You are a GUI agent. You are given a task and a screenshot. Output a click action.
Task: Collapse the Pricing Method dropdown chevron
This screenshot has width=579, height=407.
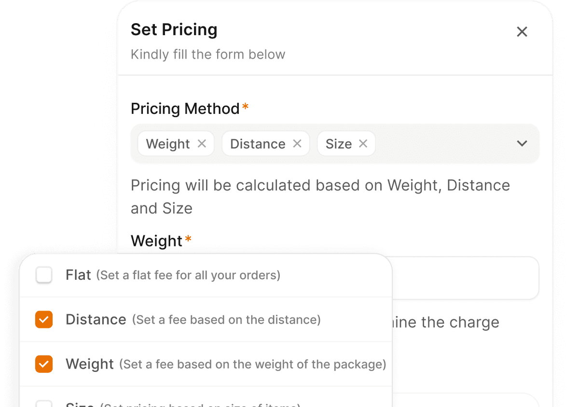pyautogui.click(x=522, y=143)
